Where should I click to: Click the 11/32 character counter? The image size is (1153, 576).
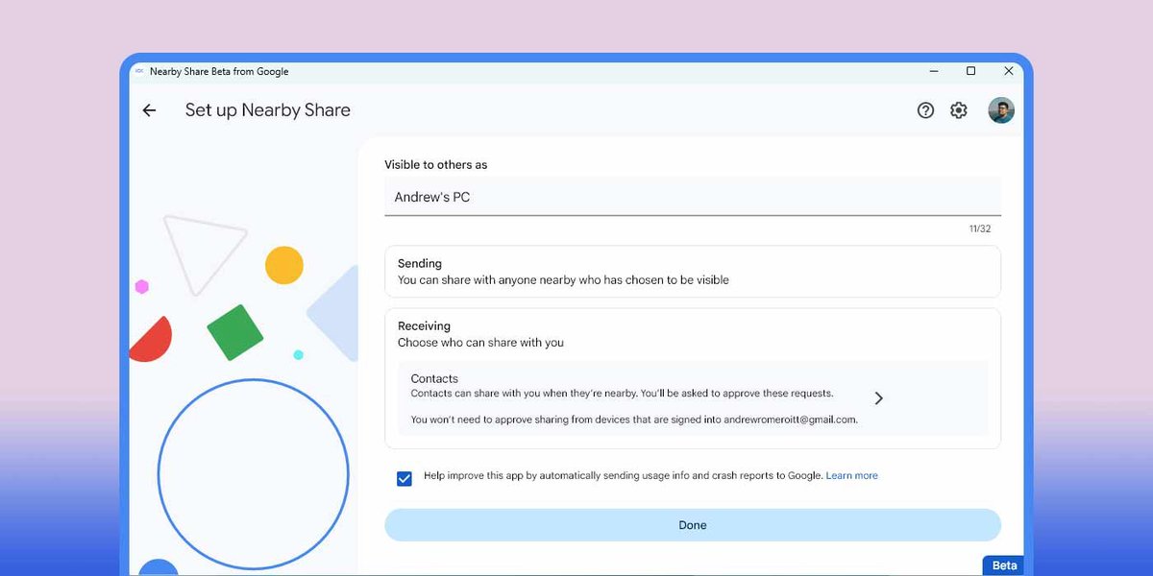tap(980, 228)
